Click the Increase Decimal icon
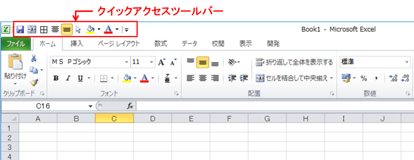This screenshot has width=414, height=160. 393,78
